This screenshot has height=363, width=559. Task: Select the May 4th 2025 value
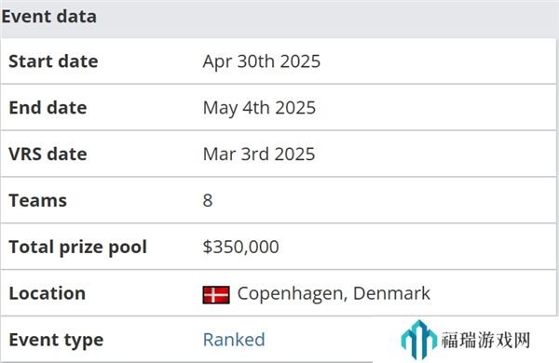259,108
